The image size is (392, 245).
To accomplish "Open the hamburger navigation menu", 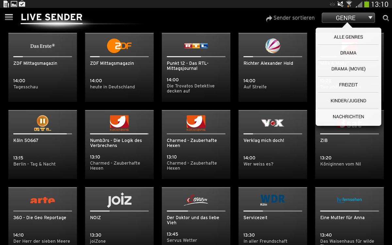I will (9, 17).
